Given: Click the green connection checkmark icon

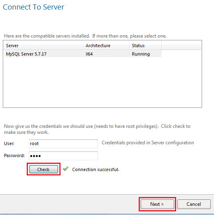Looking at the screenshot, I should 66,169.
